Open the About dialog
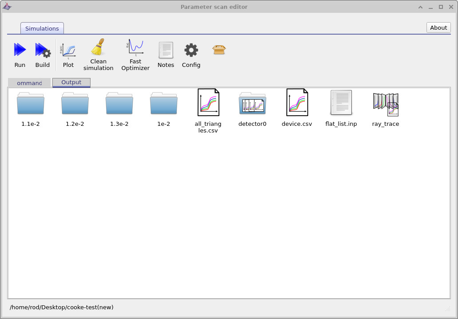The height and width of the screenshot is (319, 458). [x=438, y=27]
